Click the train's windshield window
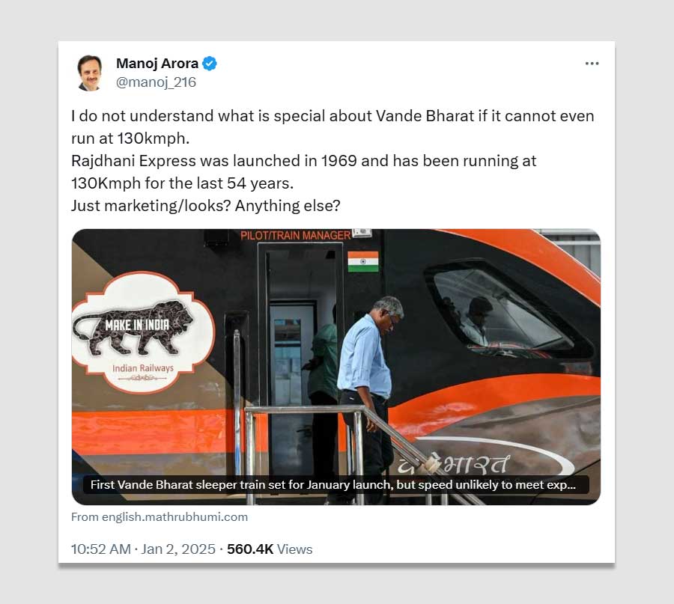Image resolution: width=674 pixels, height=604 pixels. pos(503,311)
